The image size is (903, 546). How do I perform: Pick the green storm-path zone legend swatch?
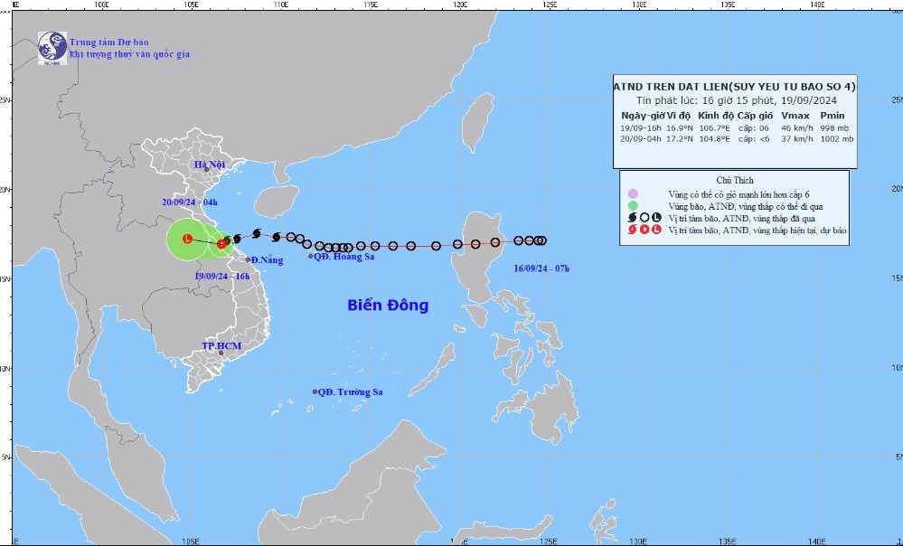click(x=632, y=207)
